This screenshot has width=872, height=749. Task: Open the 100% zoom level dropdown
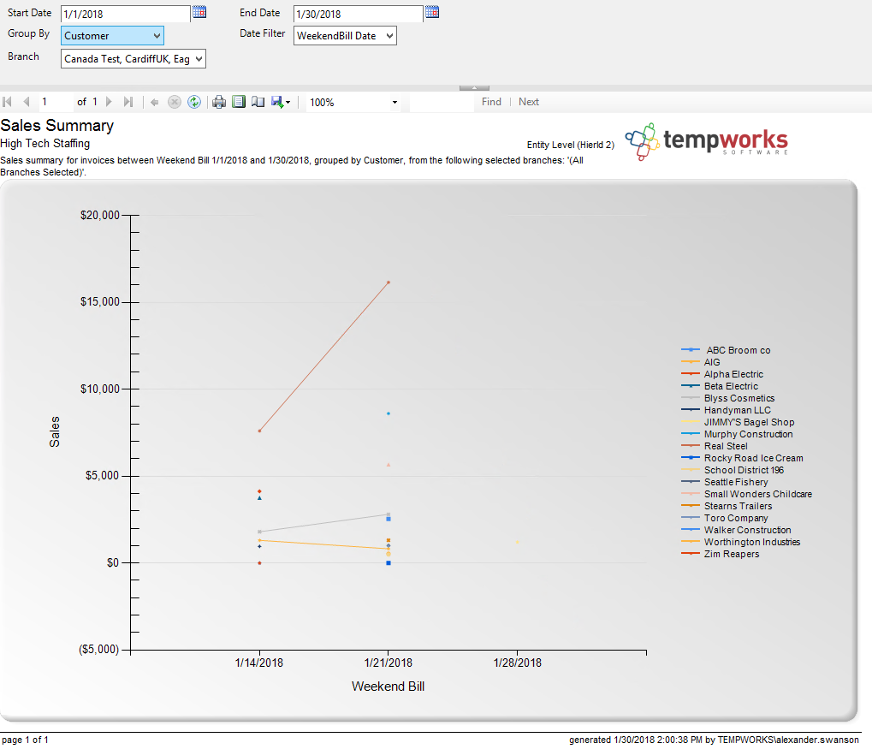[x=353, y=103]
